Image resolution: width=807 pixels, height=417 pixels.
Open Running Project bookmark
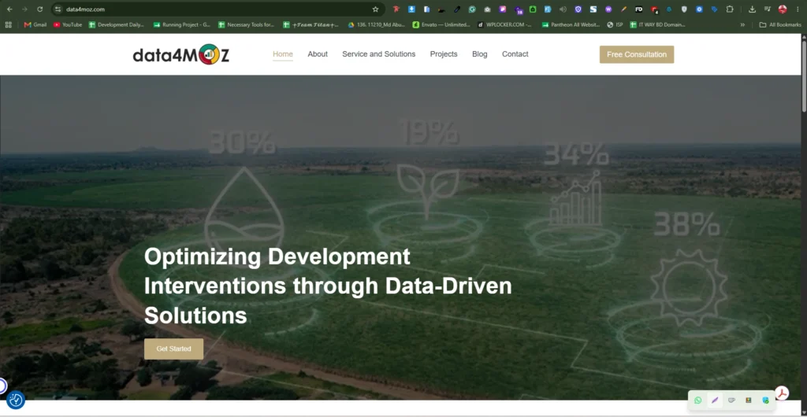182,24
